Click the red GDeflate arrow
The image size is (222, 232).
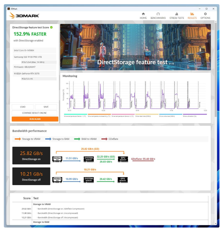click(x=104, y=139)
